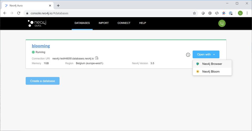252x131 pixels.
Task: Select the connection URI text neo4j://ed44605f.databases.neo4j.io
Action: point(73,59)
